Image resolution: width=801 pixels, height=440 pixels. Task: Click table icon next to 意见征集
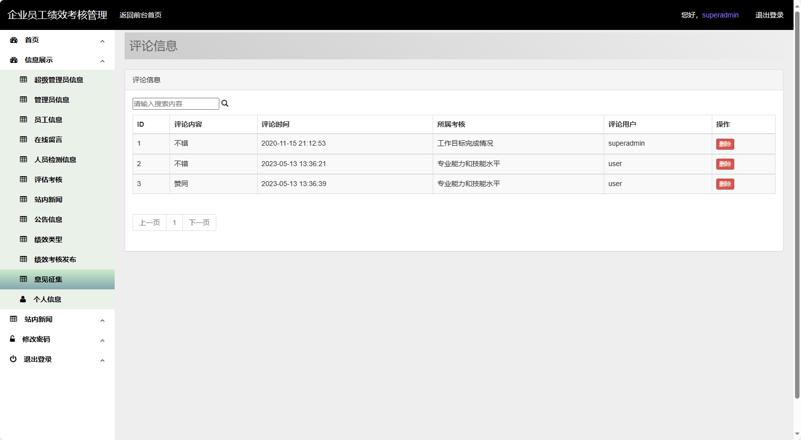click(x=23, y=279)
